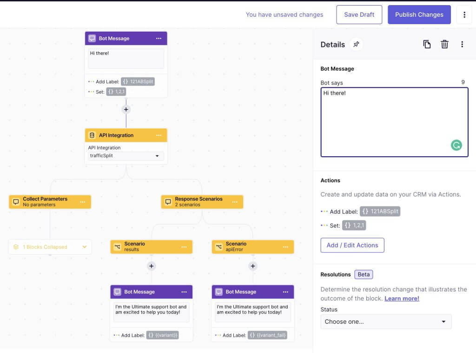The height and width of the screenshot is (353, 476).
Task: Click the 1,2,1 Set chip in Details
Action: pyautogui.click(x=354, y=226)
